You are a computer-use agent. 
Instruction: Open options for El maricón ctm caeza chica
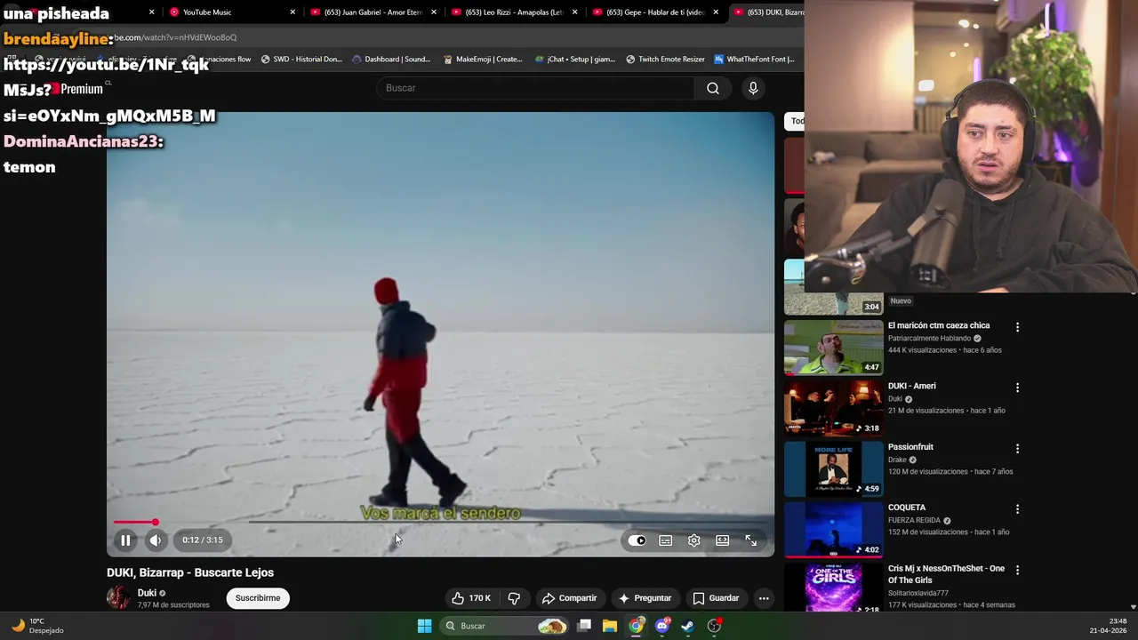1017,327
